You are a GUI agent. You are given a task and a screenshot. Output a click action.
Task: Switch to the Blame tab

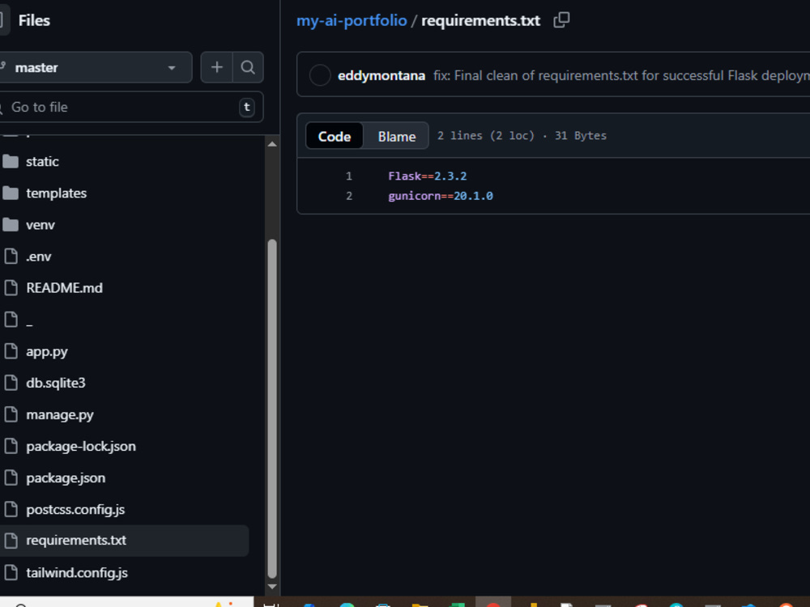[396, 136]
